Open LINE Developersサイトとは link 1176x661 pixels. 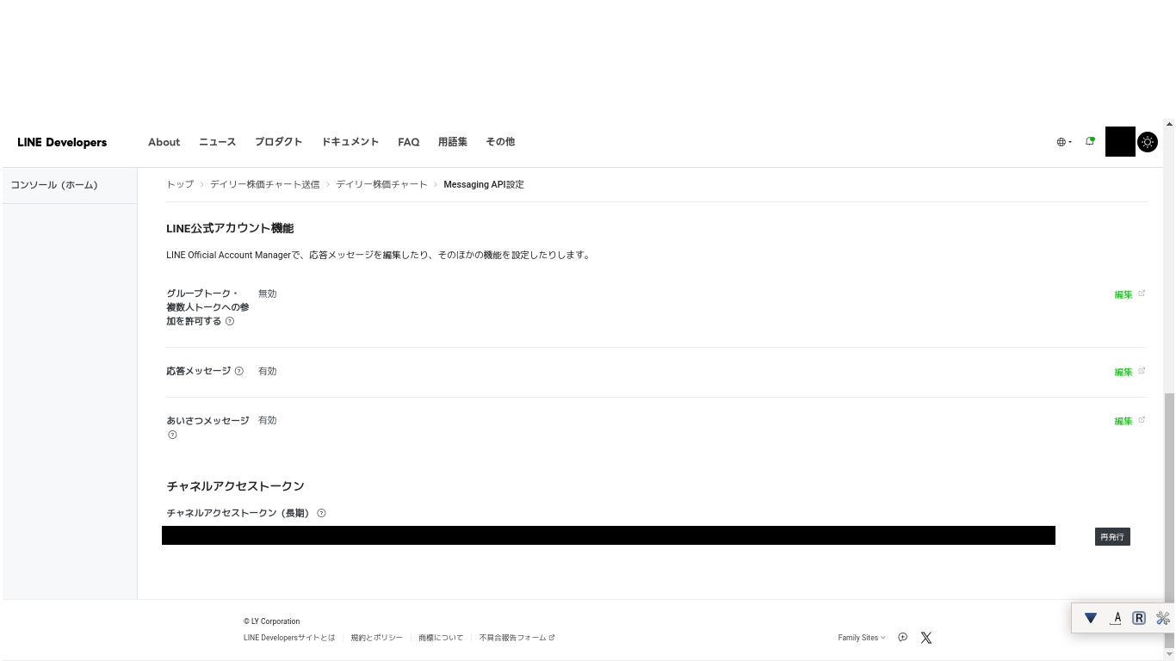[289, 638]
